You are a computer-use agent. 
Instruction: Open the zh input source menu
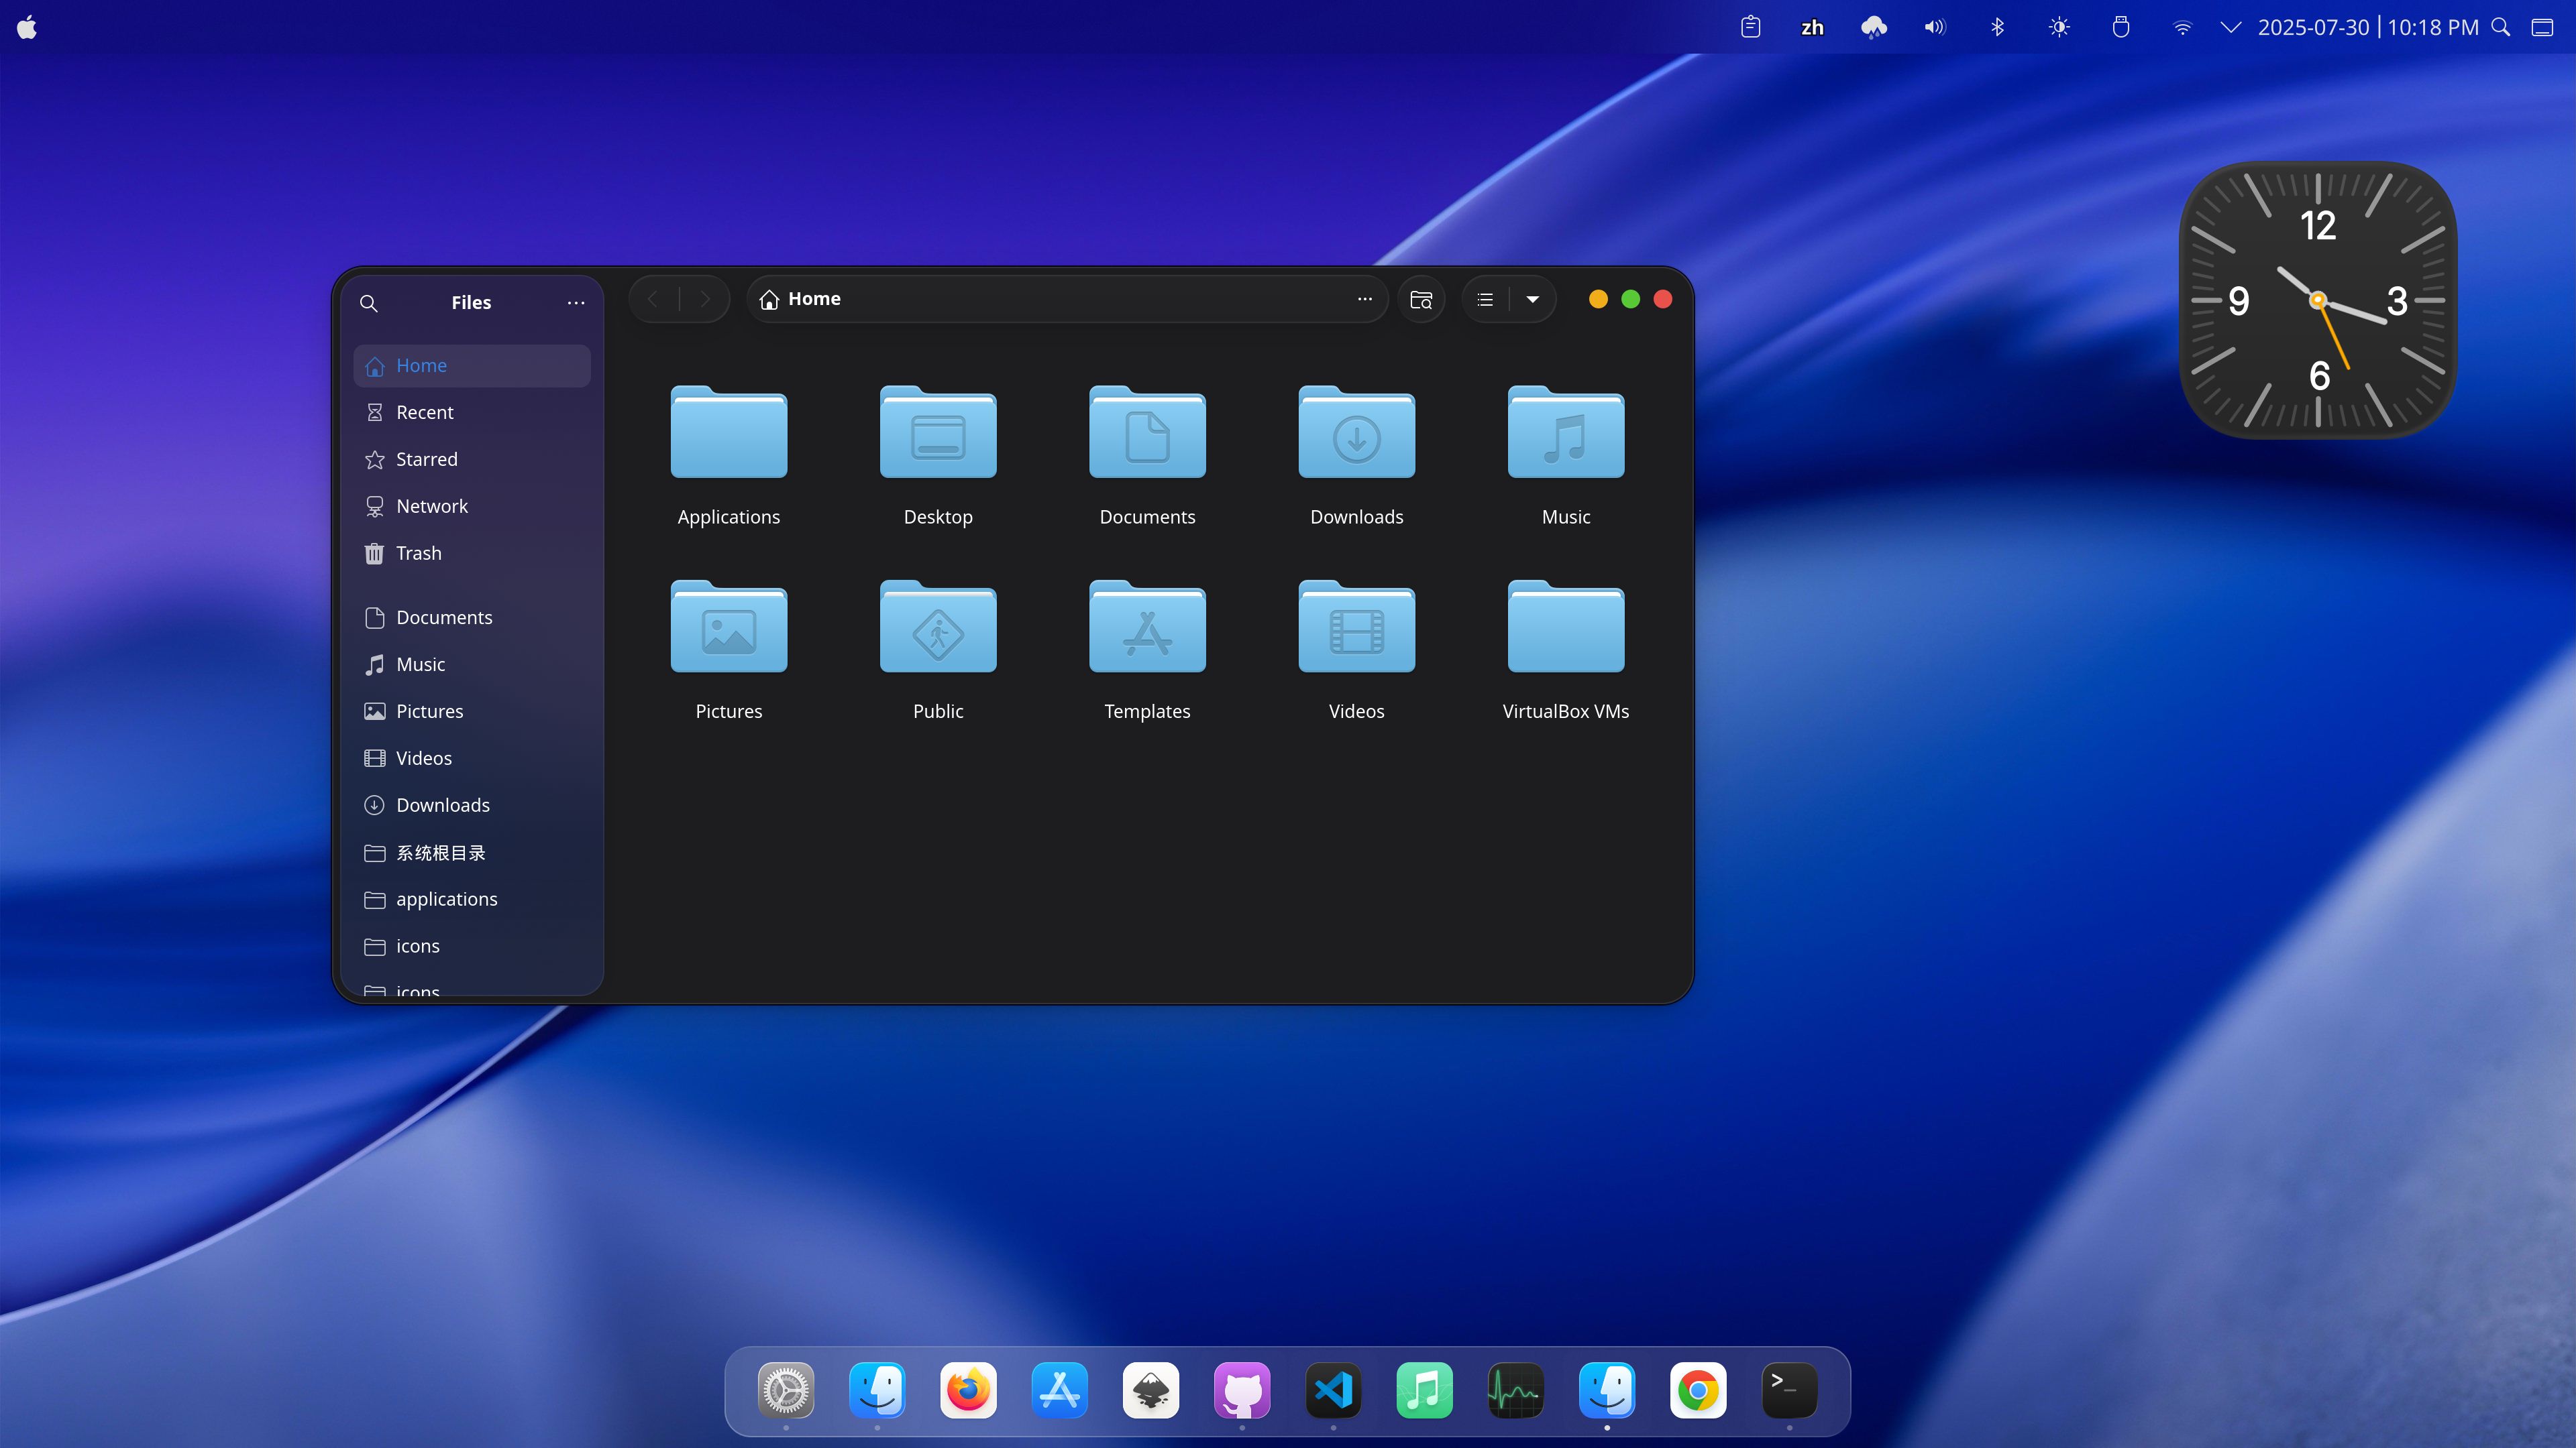1812,27
